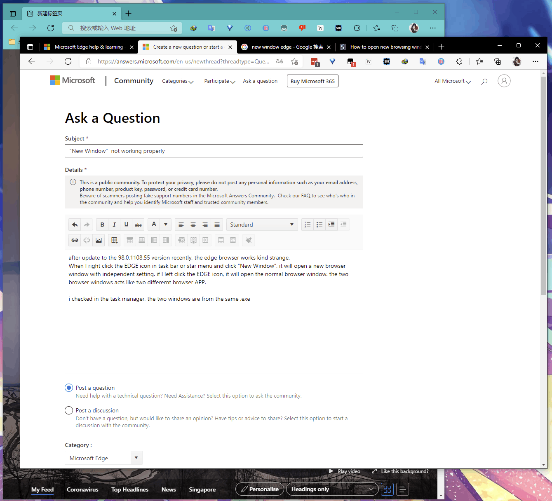This screenshot has height=501, width=552.
Task: Click the background window search address box
Action: 122,28
